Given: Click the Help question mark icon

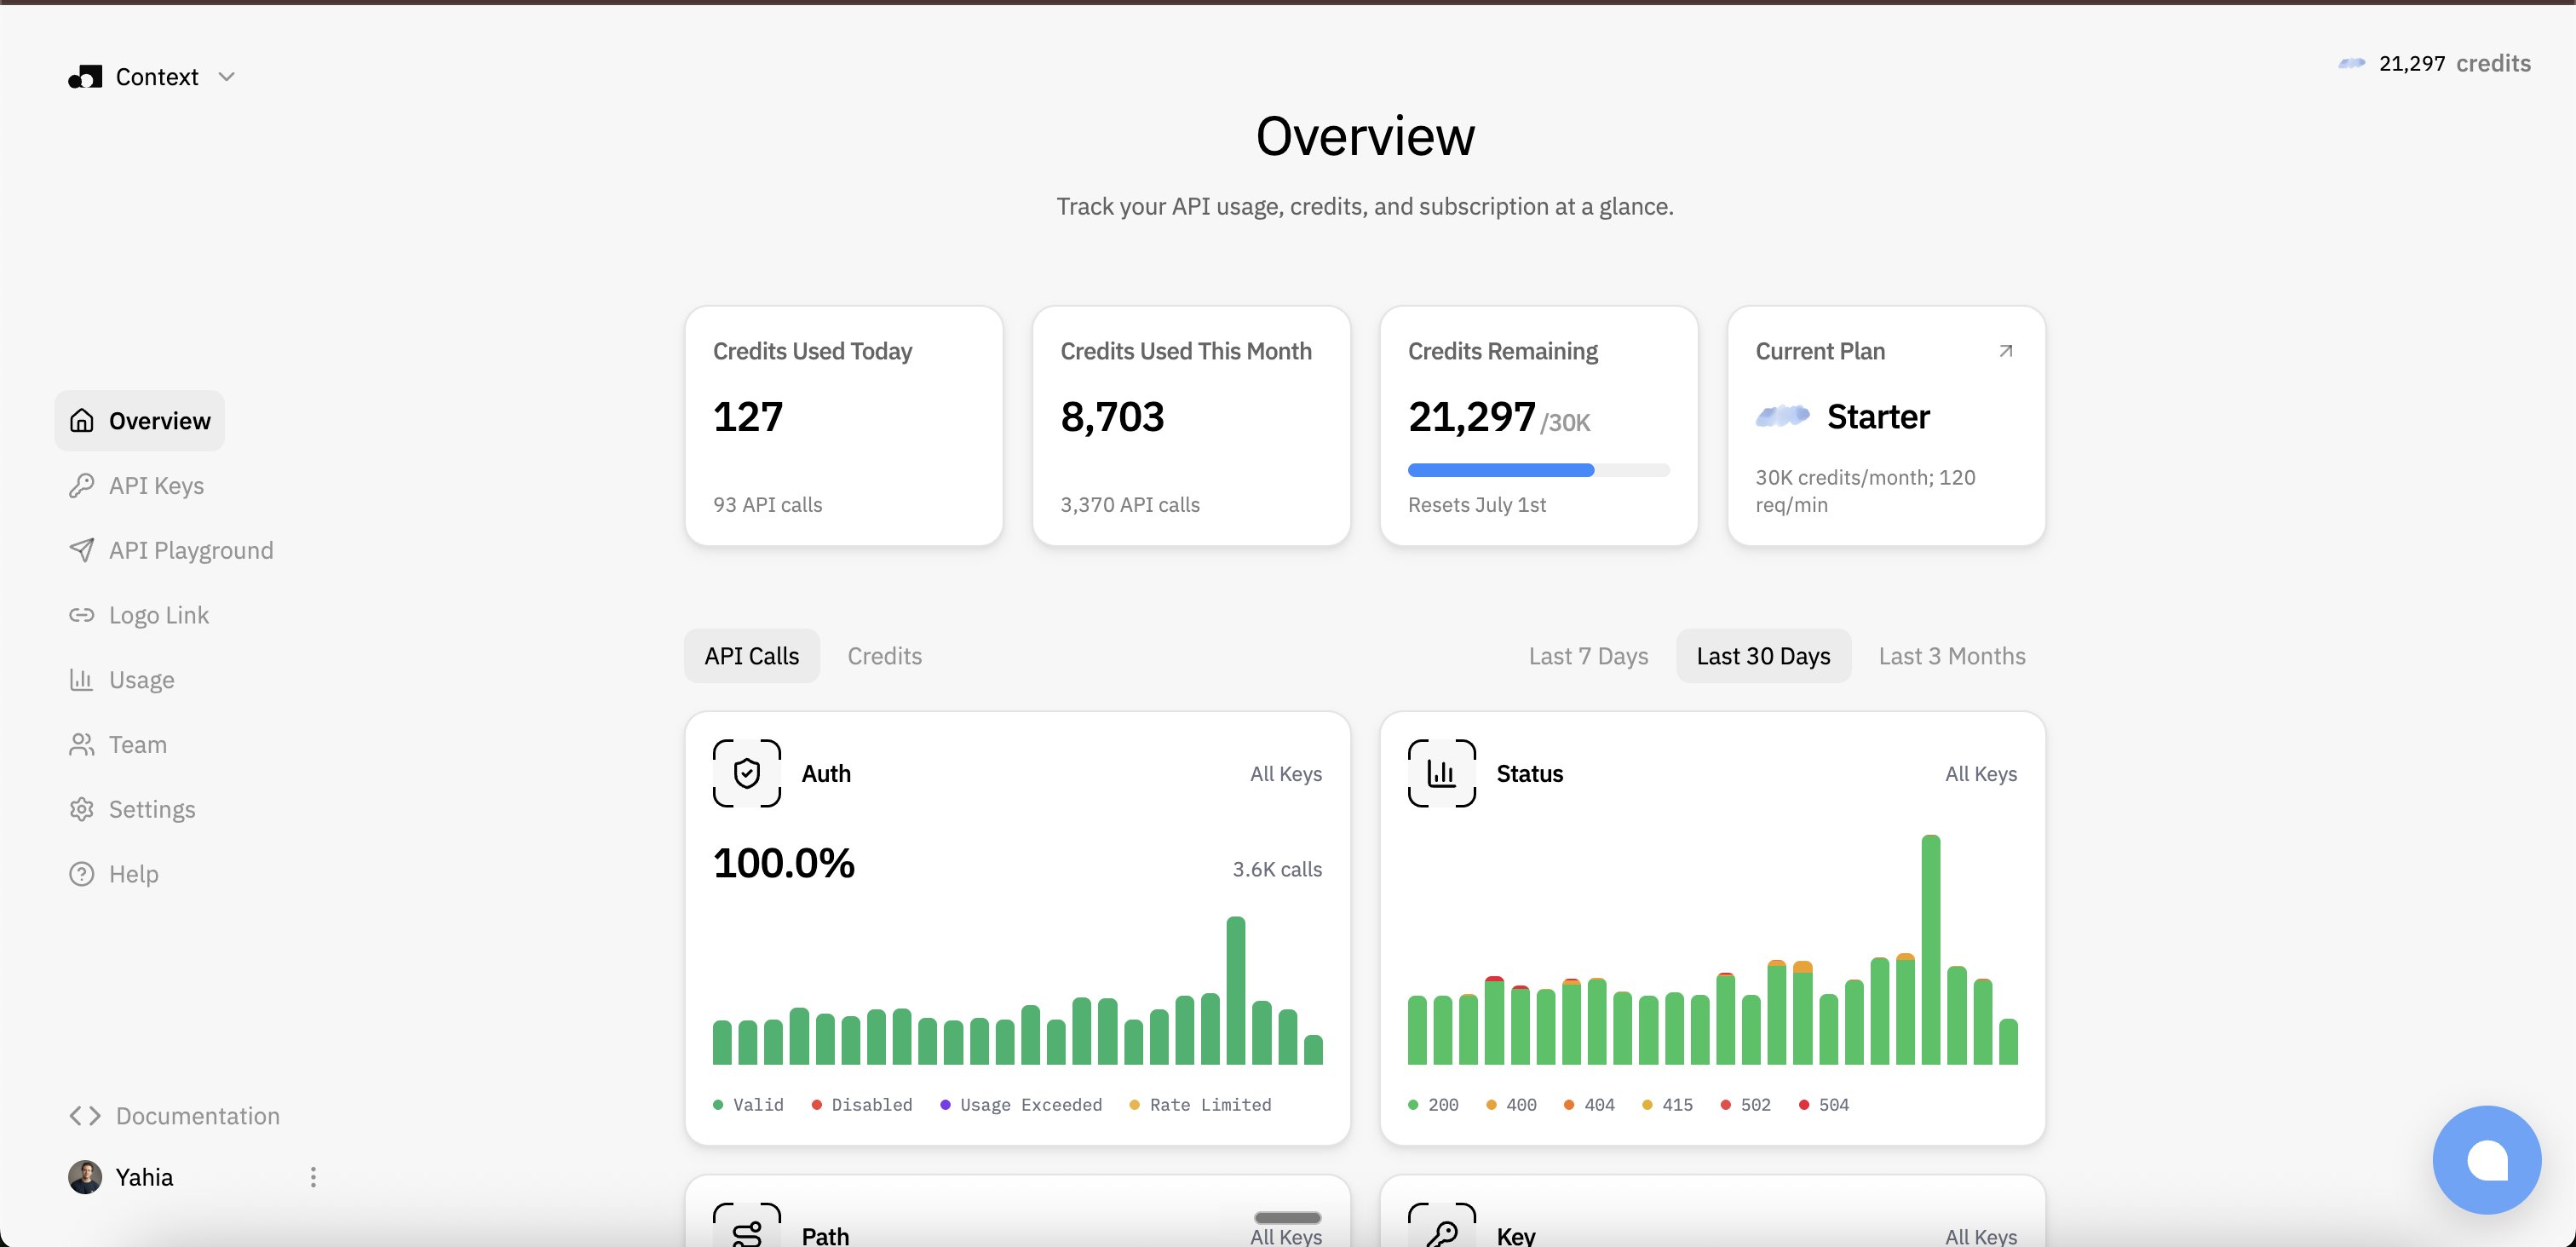Looking at the screenshot, I should point(82,874).
